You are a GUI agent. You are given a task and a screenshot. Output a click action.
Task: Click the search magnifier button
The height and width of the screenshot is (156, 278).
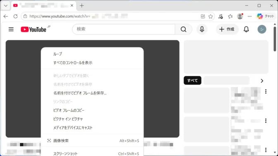coord(183,29)
